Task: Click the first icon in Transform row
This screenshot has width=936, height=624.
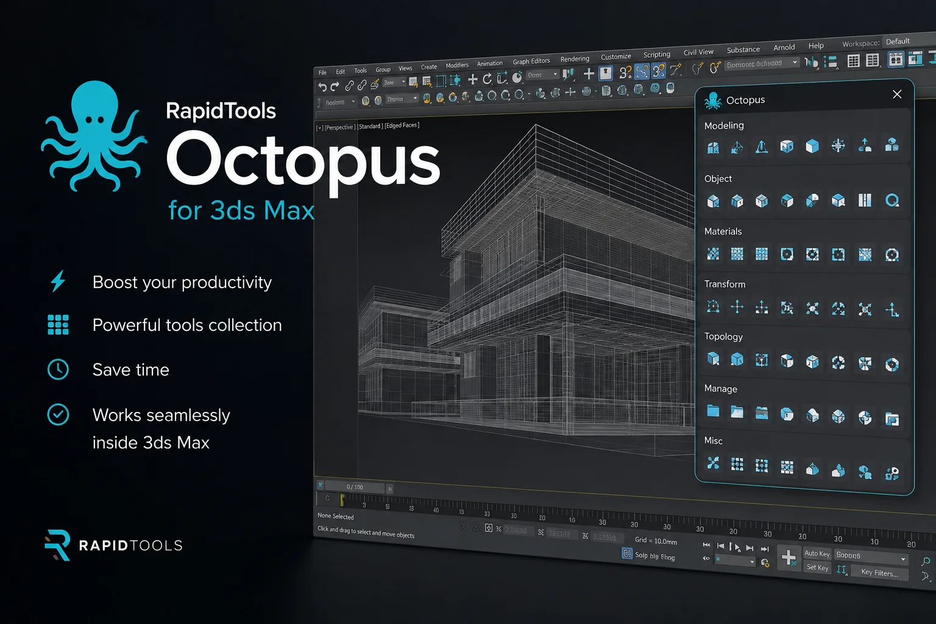Action: pos(713,307)
